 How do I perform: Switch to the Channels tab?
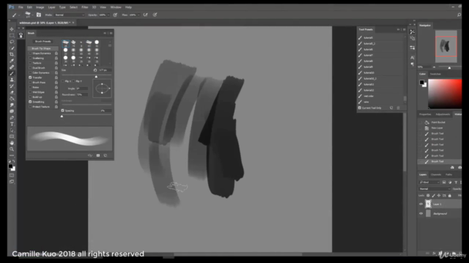(436, 175)
